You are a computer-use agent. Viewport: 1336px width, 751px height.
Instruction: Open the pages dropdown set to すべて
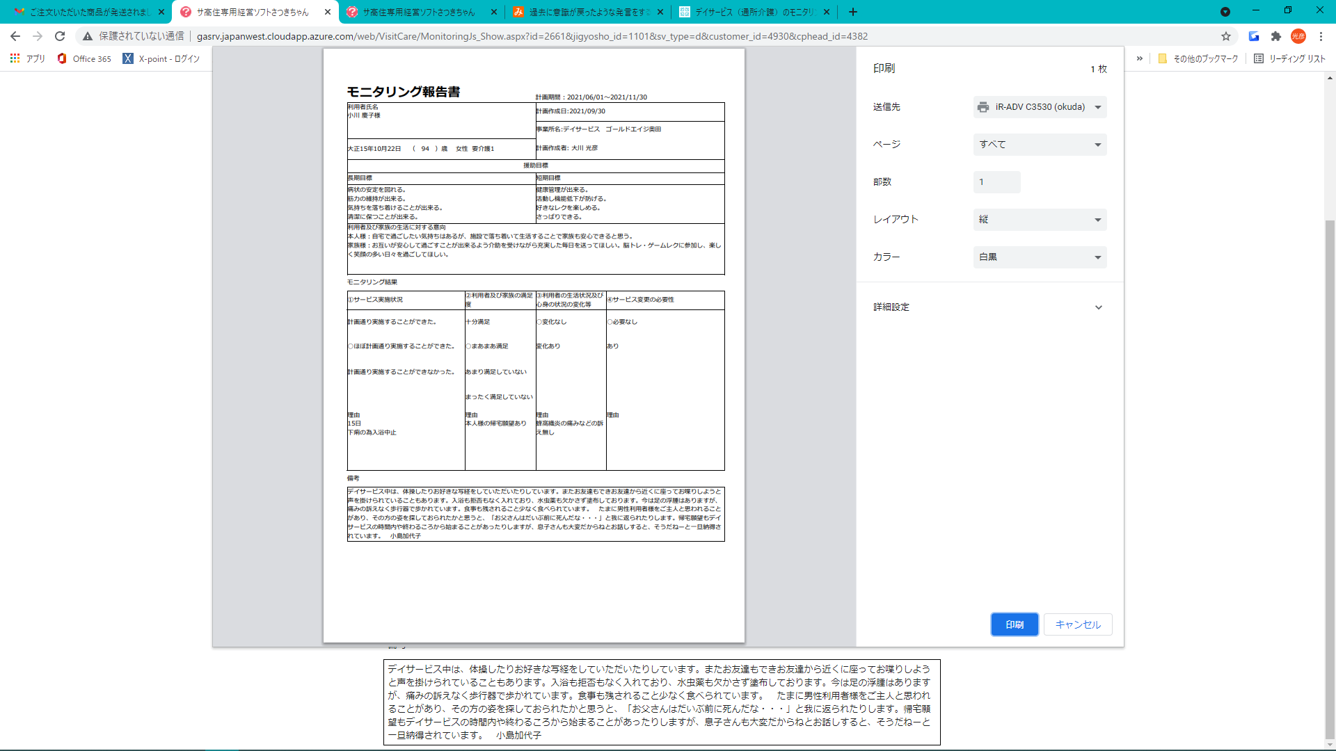click(1040, 145)
